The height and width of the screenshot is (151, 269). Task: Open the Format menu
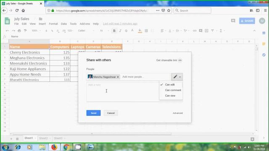[53, 24]
